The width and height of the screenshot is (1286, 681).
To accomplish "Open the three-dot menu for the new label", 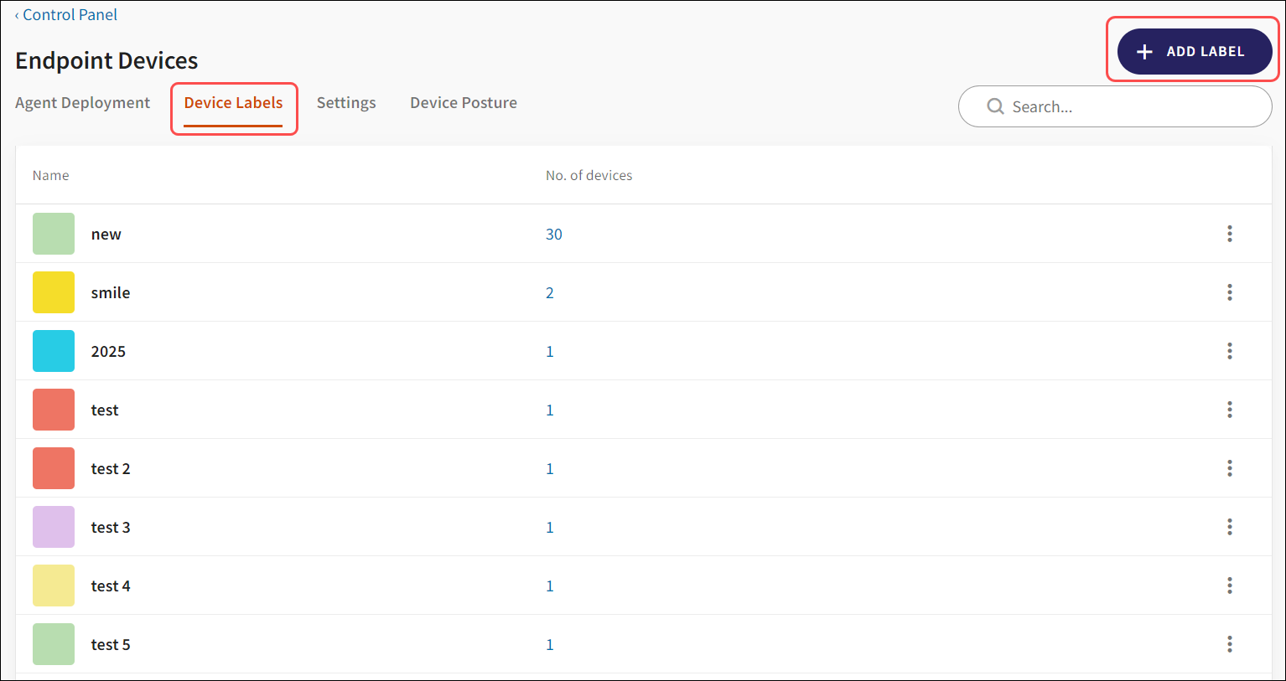I will pyautogui.click(x=1229, y=234).
